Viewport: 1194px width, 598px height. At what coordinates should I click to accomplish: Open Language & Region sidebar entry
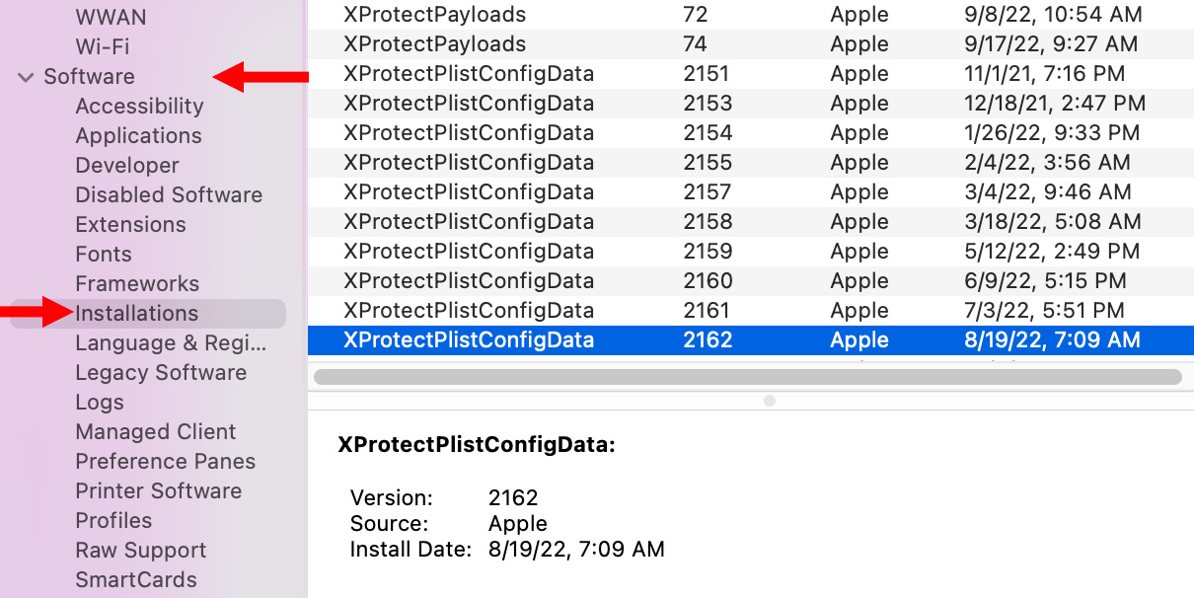tap(171, 343)
